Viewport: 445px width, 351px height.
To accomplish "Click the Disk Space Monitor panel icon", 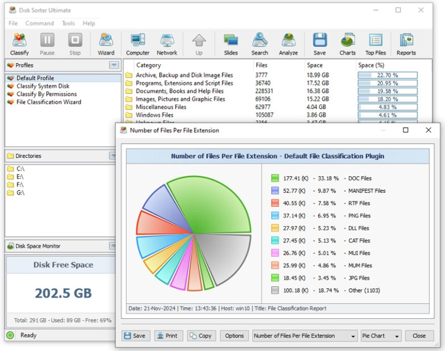I will tap(11, 246).
